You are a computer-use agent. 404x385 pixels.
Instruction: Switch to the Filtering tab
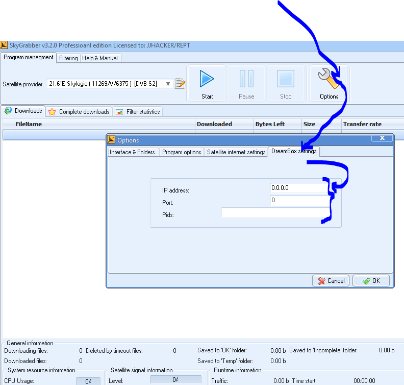68,58
